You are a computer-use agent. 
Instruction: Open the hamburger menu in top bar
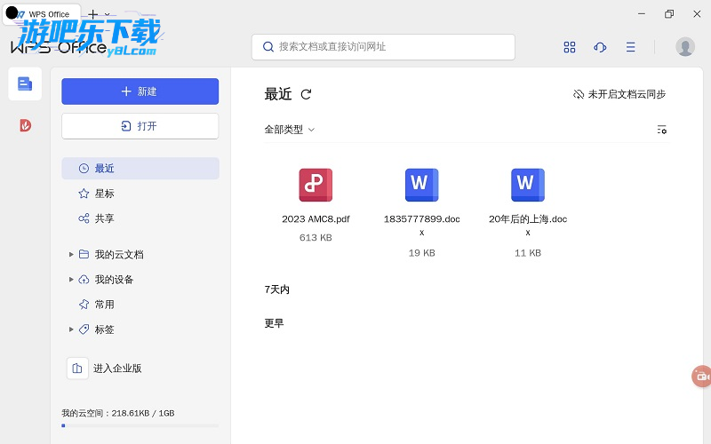click(x=630, y=47)
